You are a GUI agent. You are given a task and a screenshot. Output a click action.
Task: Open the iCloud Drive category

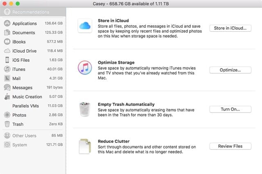coord(24,51)
